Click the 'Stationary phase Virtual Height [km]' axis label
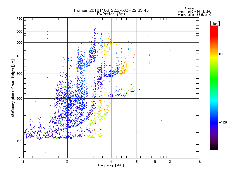The image size is (234, 176). (x=13, y=88)
